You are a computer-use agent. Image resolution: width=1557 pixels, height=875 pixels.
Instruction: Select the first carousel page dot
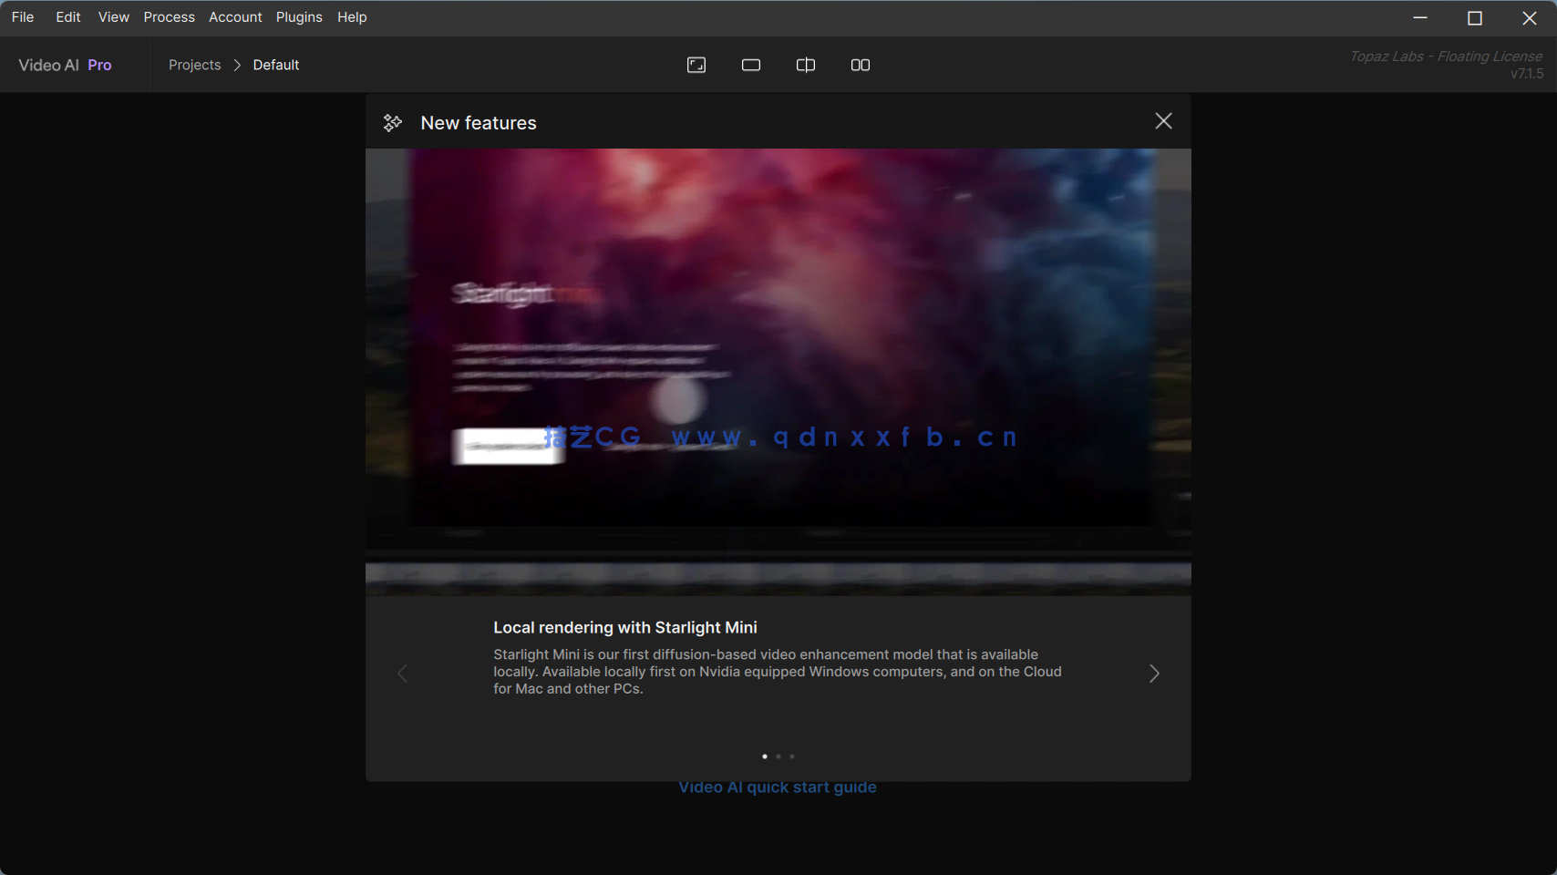764,757
